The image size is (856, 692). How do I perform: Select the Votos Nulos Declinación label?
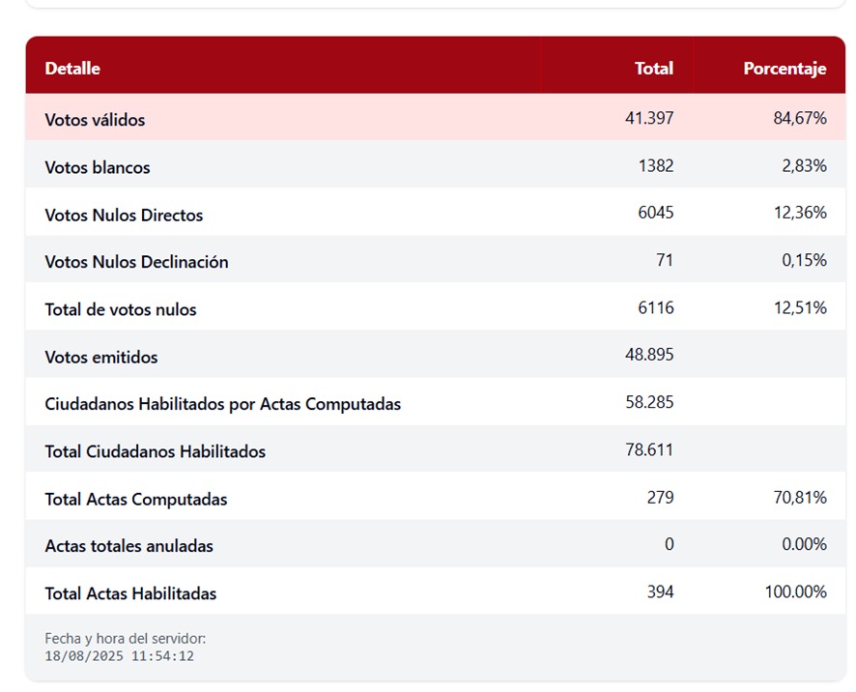pos(136,262)
